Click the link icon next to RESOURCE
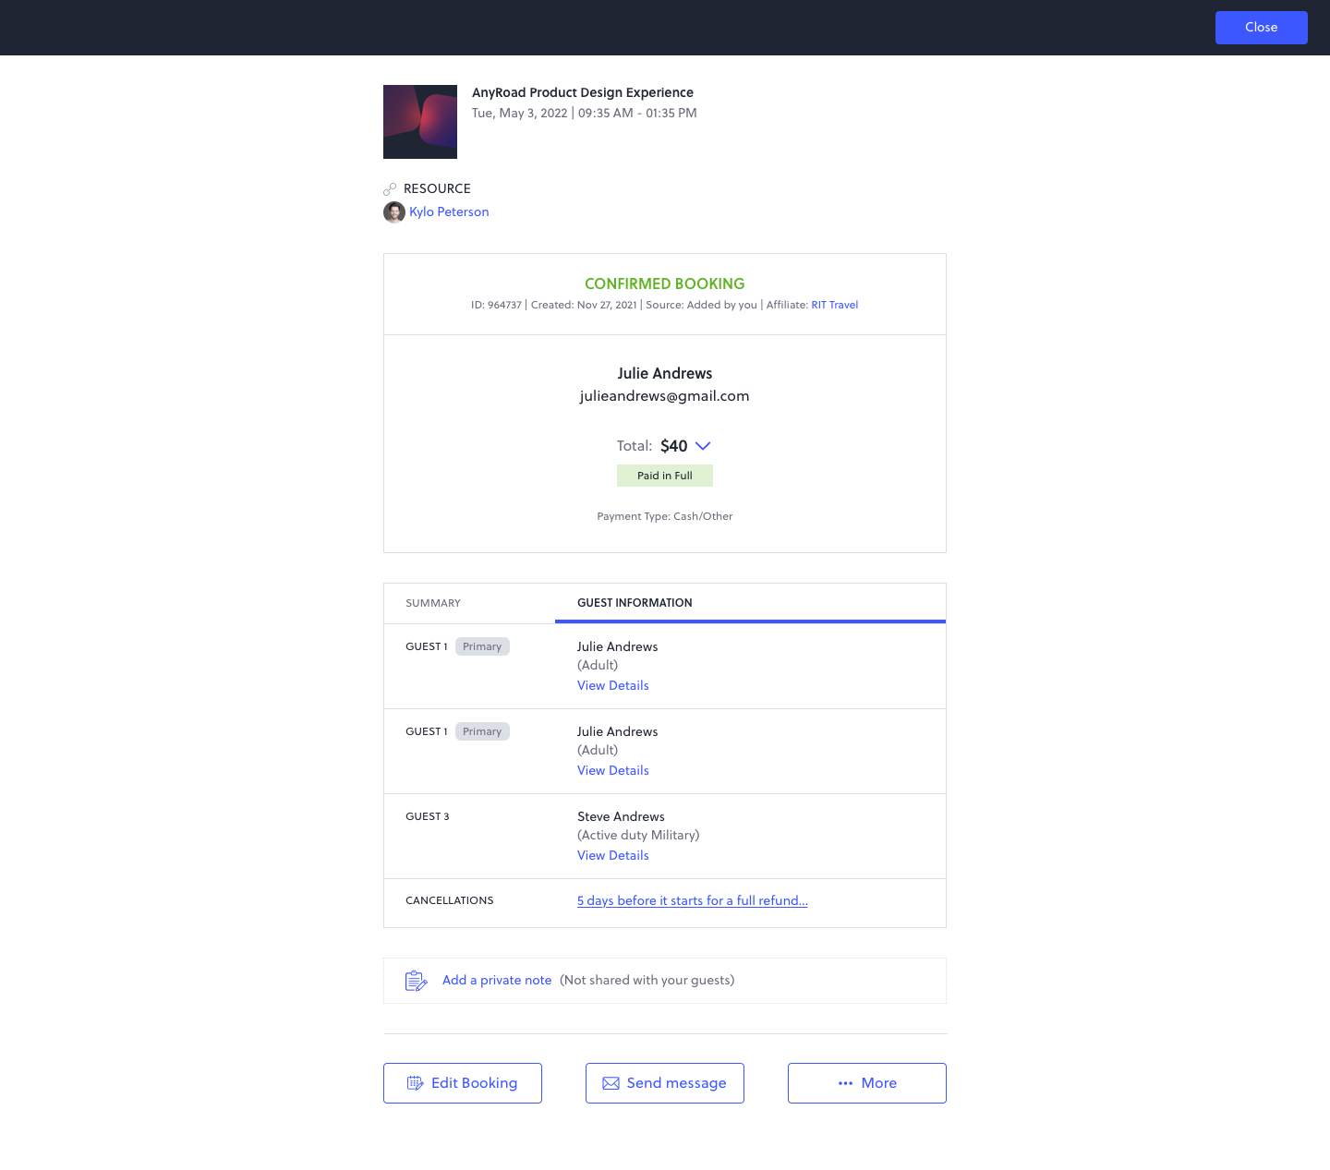1330x1170 pixels. click(x=392, y=188)
